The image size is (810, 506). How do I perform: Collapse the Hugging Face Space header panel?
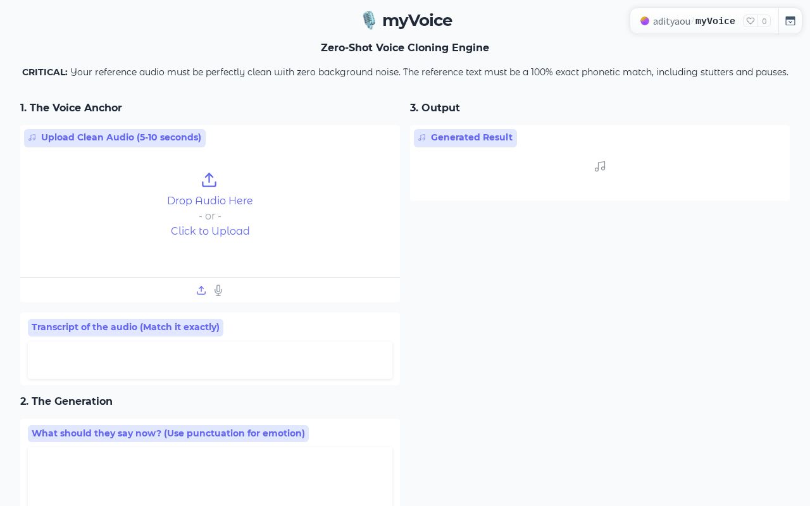click(790, 21)
